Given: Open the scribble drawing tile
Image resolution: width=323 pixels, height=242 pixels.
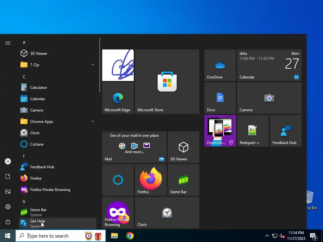Looking at the screenshot, I should click(118, 65).
